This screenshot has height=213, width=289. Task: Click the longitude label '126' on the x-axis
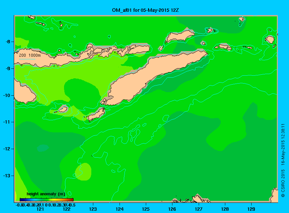[x=172, y=209]
